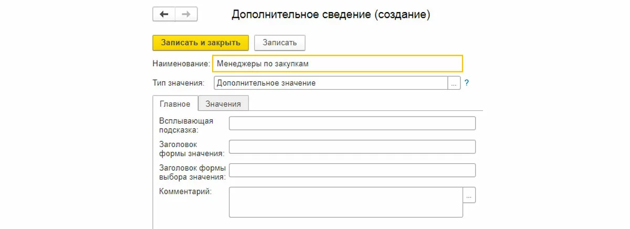Click the "Дополнительное сведение (создание)" title
Screen dimensions: 630x229
331,15
